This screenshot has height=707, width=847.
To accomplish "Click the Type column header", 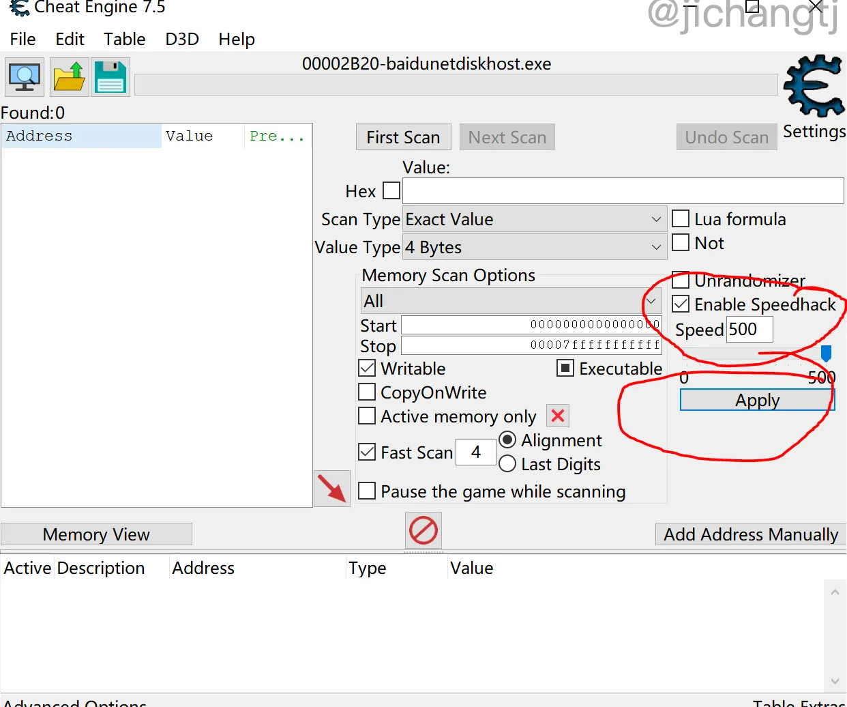I will 397,568.
